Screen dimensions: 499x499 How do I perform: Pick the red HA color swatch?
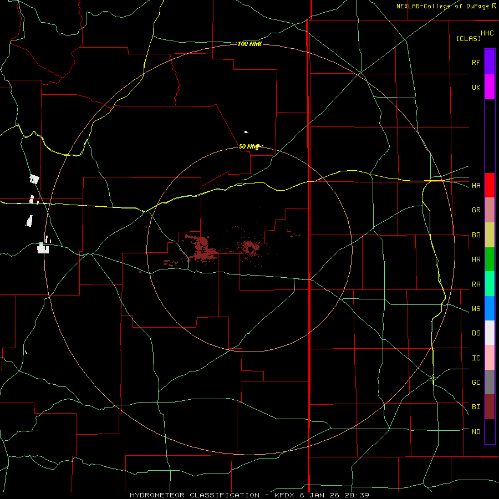click(x=490, y=185)
